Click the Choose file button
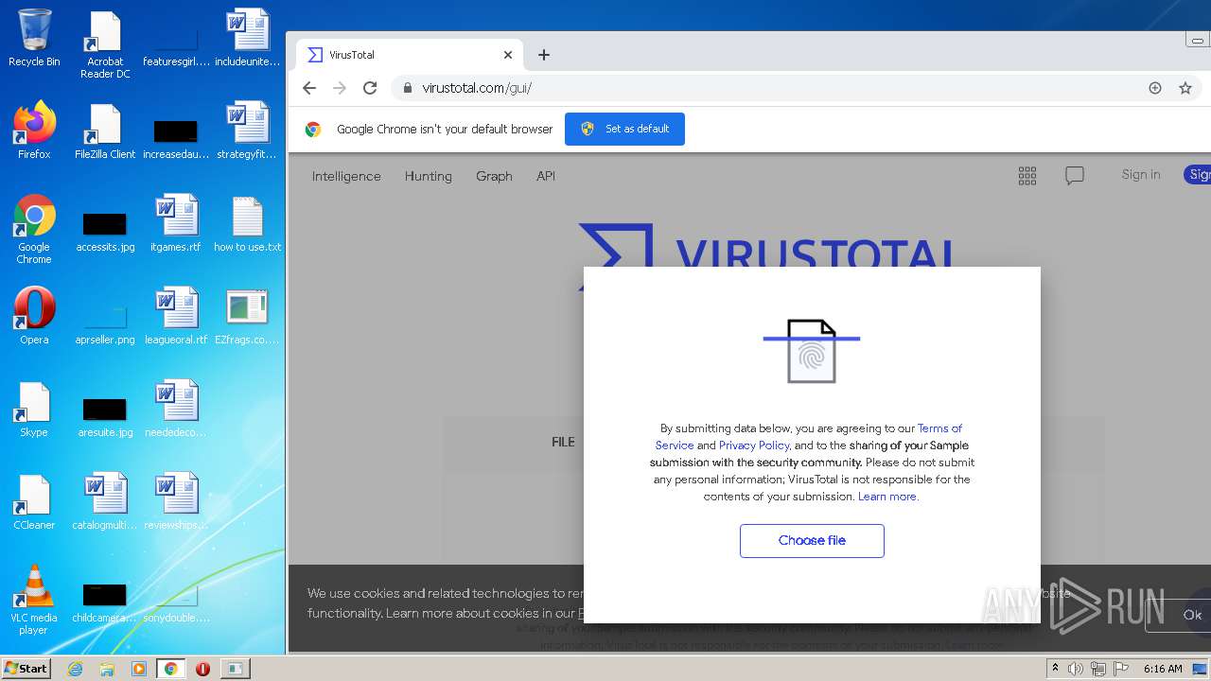1211x681 pixels. [x=812, y=541]
